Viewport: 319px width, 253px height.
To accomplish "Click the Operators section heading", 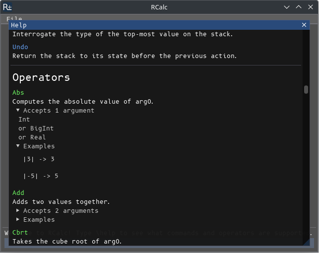I will pos(41,77).
